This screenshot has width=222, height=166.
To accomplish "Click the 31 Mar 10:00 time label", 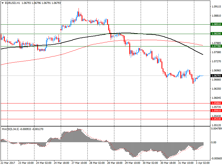I will tap(186, 163).
